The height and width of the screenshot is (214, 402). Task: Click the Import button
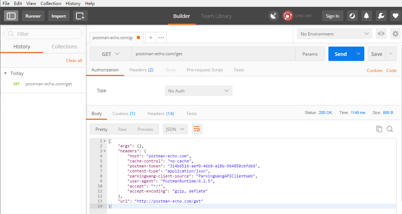pos(59,16)
